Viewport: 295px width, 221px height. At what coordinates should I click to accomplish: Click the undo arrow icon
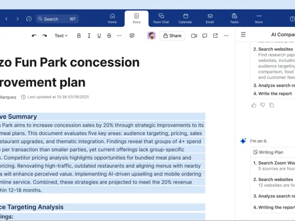[34, 36]
